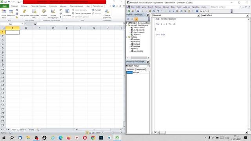Click the macro security warning triangle icon

[17, 17]
